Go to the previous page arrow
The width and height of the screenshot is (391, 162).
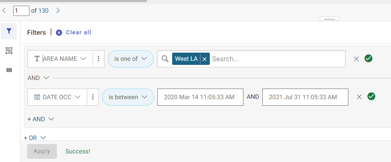point(4,11)
